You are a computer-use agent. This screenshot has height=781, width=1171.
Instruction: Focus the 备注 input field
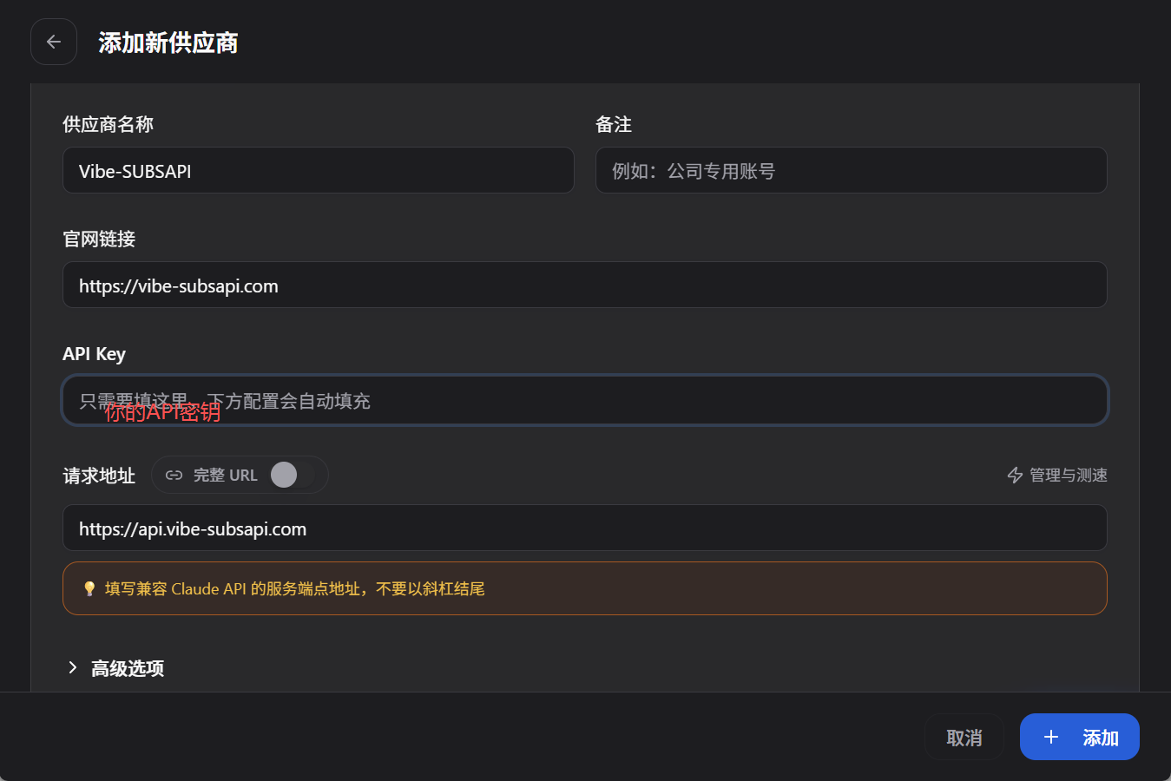pyautogui.click(x=851, y=170)
